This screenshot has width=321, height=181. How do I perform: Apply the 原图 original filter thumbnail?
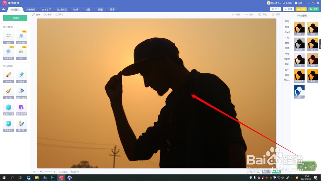[x=299, y=29]
